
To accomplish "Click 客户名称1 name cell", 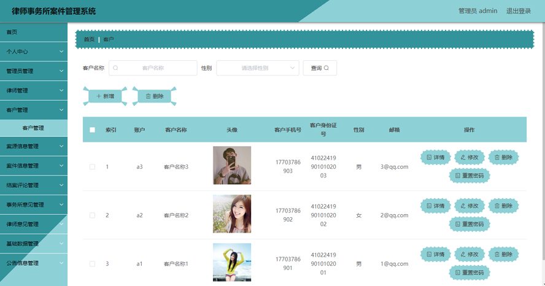I will click(x=176, y=264).
